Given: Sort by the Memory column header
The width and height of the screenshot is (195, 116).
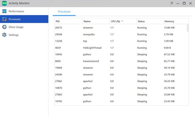Looking at the screenshot, I should [x=176, y=21].
